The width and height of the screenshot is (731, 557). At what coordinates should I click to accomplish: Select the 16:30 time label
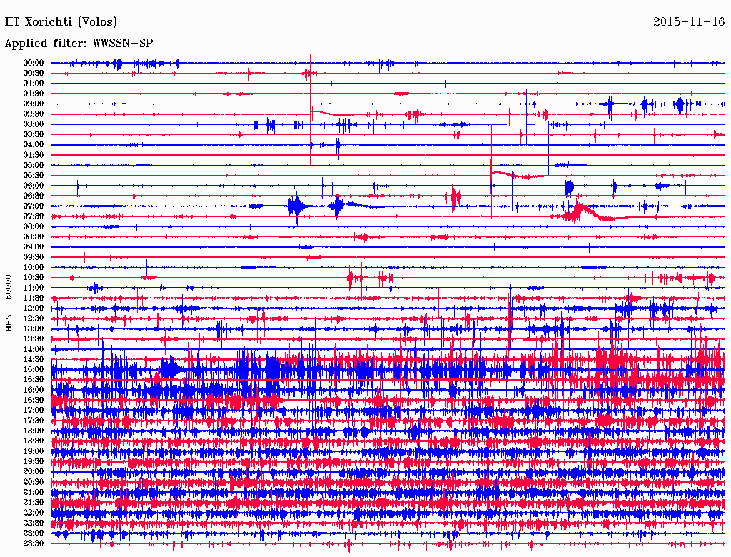(34, 401)
